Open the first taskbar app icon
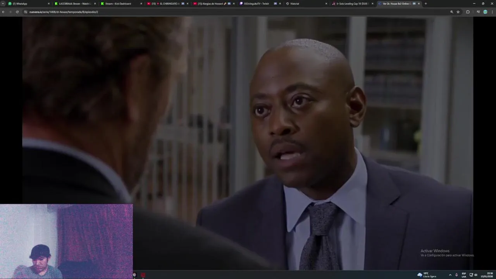Viewport: 496px width, 279px height. (x=134, y=275)
